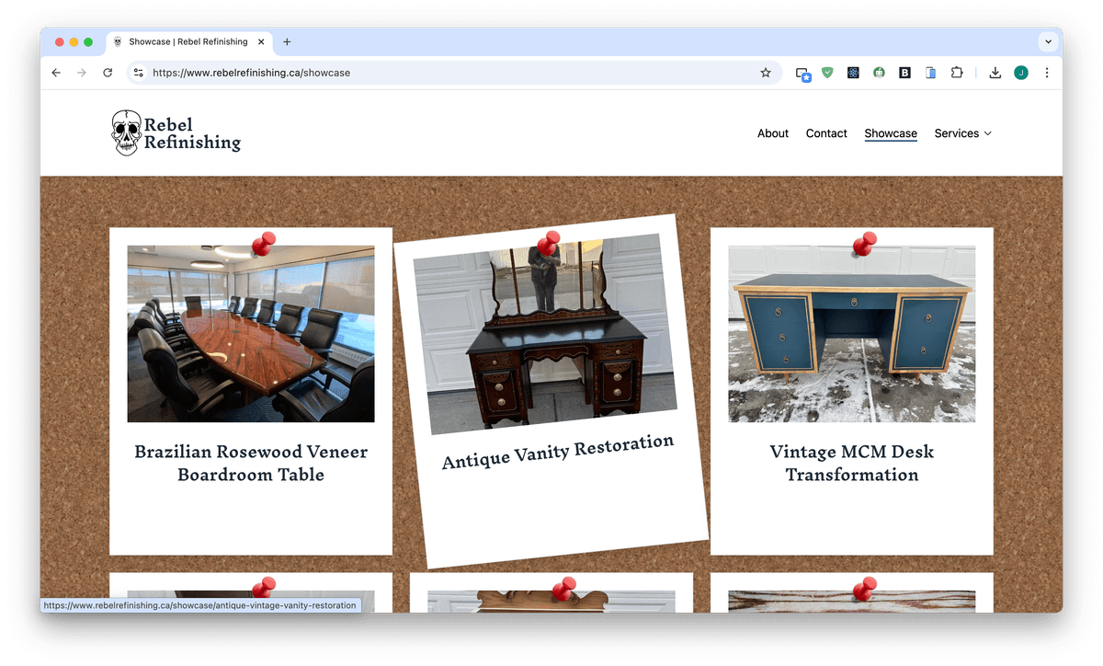Bookmark the page with the star icon
Image resolution: width=1103 pixels, height=666 pixels.
point(766,73)
